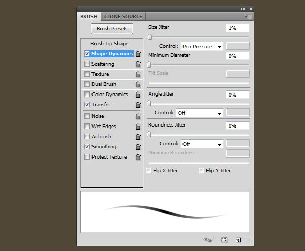This screenshot has width=305, height=251.
Task: Toggle lock icon beside Color Dynamics
Action: pos(138,95)
